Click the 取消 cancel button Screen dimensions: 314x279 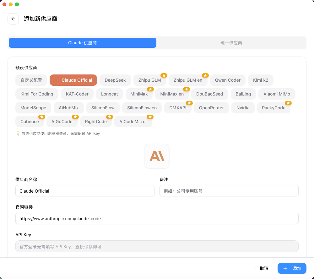[x=264, y=268]
